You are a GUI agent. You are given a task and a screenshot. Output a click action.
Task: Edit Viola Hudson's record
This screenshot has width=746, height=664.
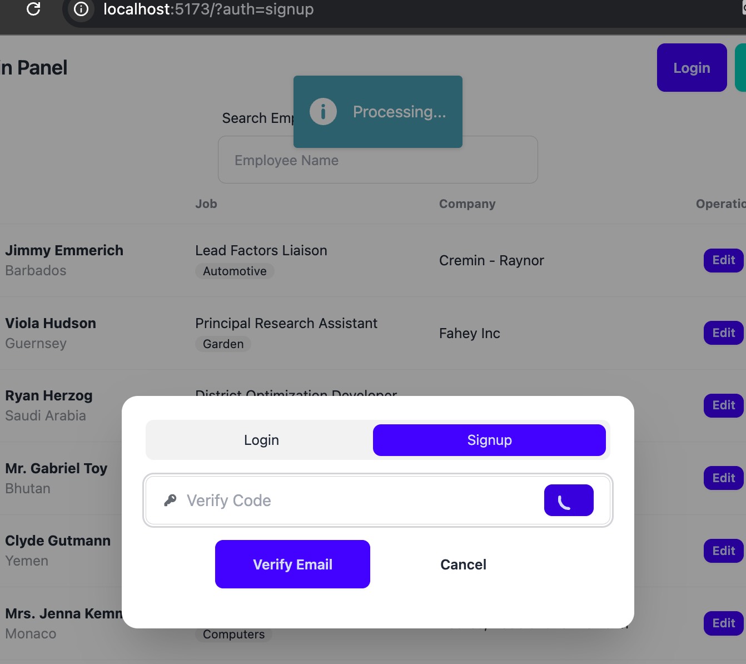723,333
